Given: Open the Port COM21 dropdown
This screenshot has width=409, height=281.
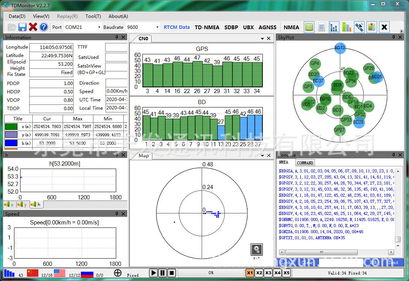Looking at the screenshot, I should pyautogui.click(x=99, y=27).
